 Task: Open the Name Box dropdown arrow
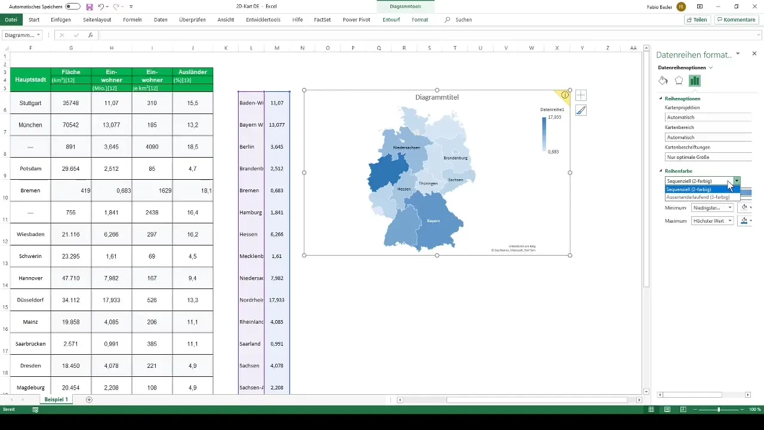[38, 35]
